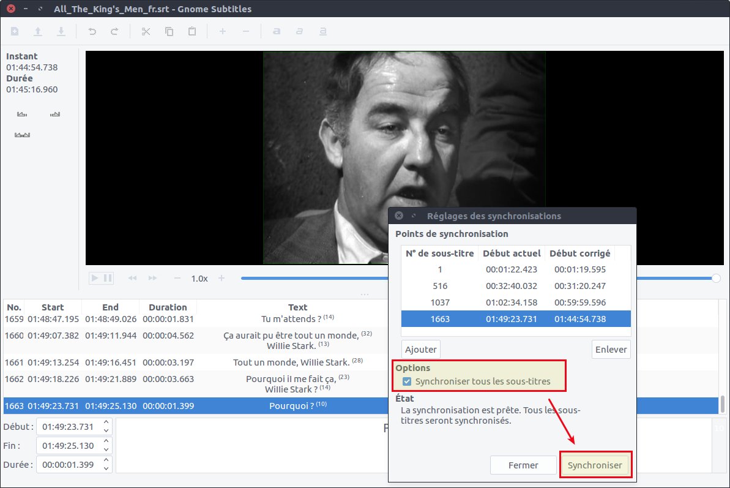Click the Copy toolbar icon
The width and height of the screenshot is (730, 488).
169,31
